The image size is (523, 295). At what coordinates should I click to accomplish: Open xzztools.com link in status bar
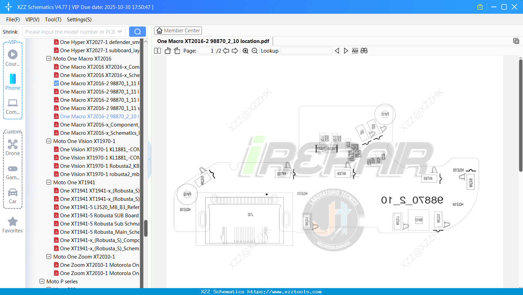pyautogui.click(x=284, y=292)
